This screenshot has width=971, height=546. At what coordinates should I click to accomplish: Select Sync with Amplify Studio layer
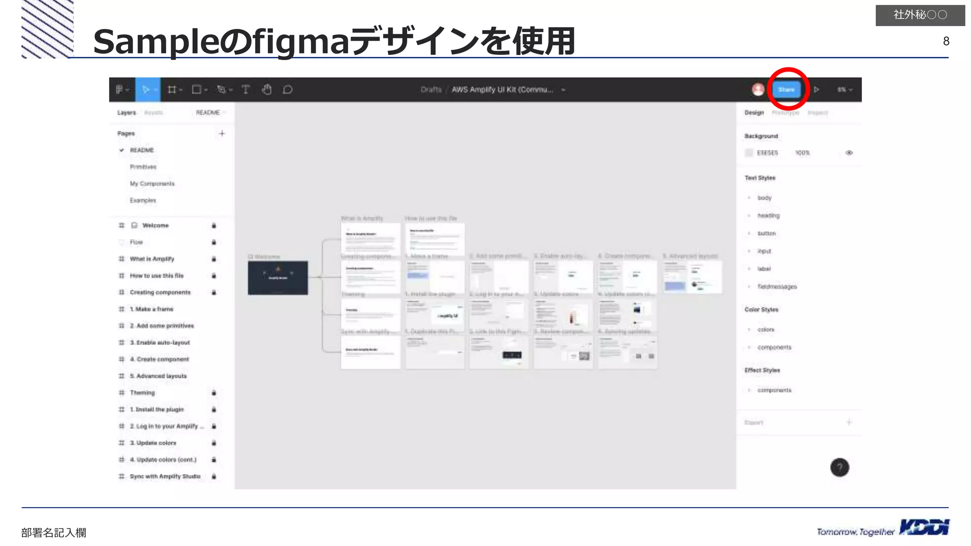pos(165,477)
